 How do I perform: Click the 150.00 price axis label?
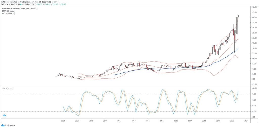click(254, 48)
